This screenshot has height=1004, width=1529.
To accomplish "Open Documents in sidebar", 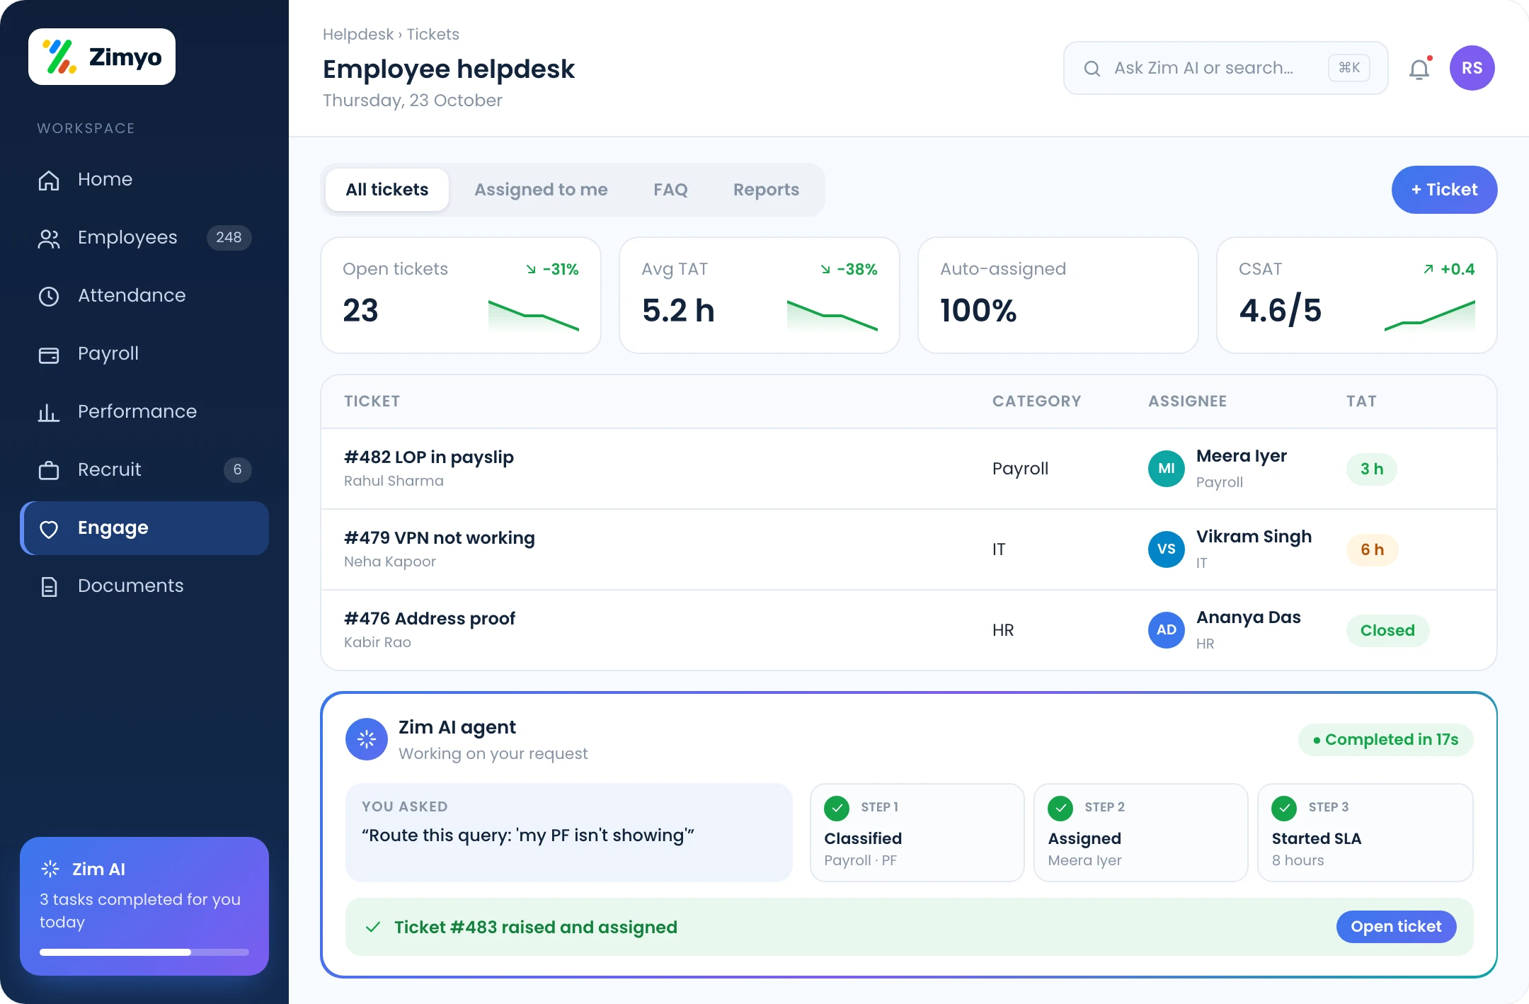I will 144,586.
